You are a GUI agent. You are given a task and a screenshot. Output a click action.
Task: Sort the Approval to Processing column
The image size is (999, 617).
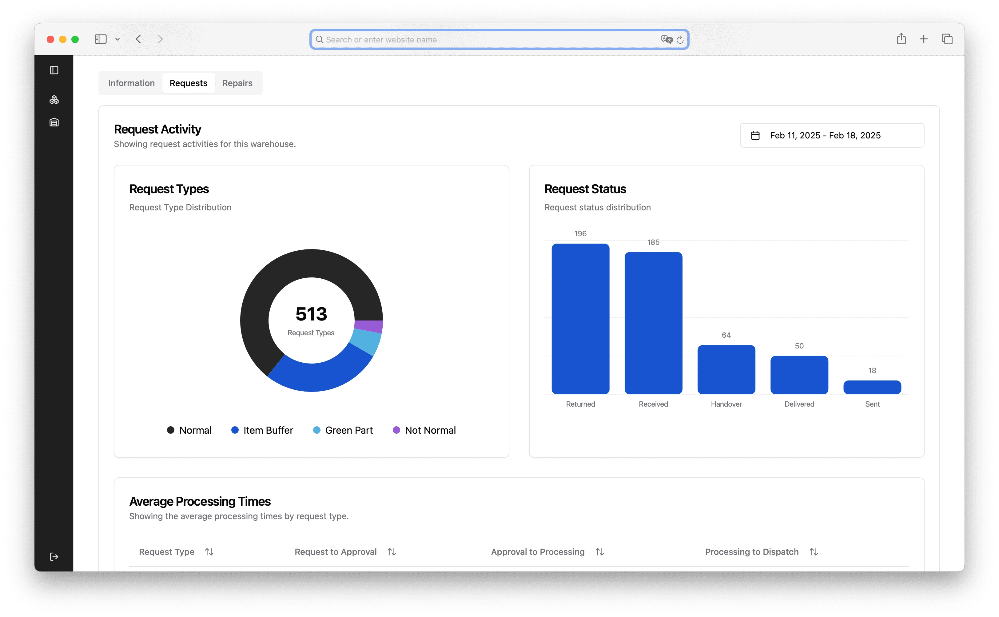pos(599,552)
